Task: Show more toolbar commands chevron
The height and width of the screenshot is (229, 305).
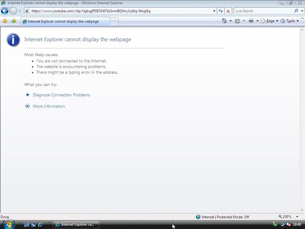Action: (x=303, y=18)
